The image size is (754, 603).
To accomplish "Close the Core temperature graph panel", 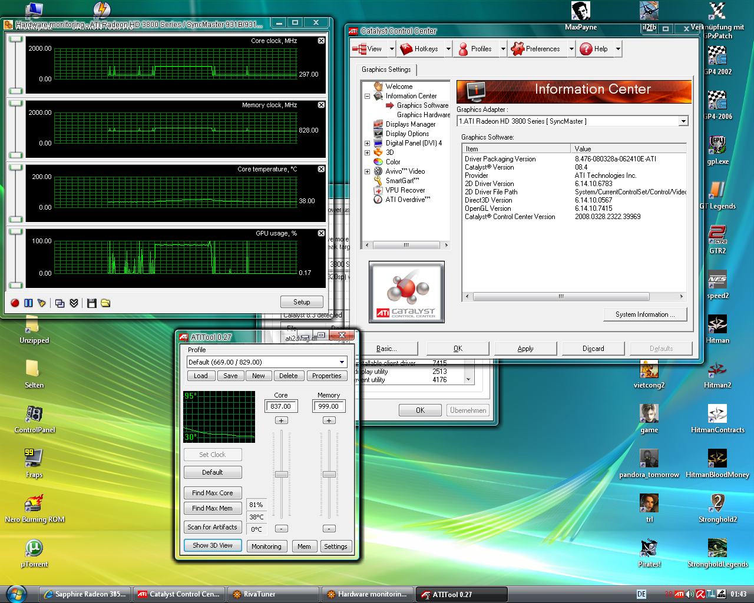I will pyautogui.click(x=321, y=169).
